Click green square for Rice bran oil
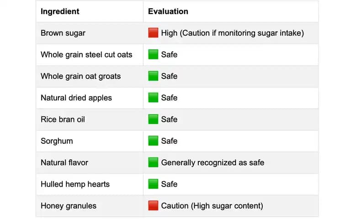This screenshot has height=219, width=351. tap(153, 119)
